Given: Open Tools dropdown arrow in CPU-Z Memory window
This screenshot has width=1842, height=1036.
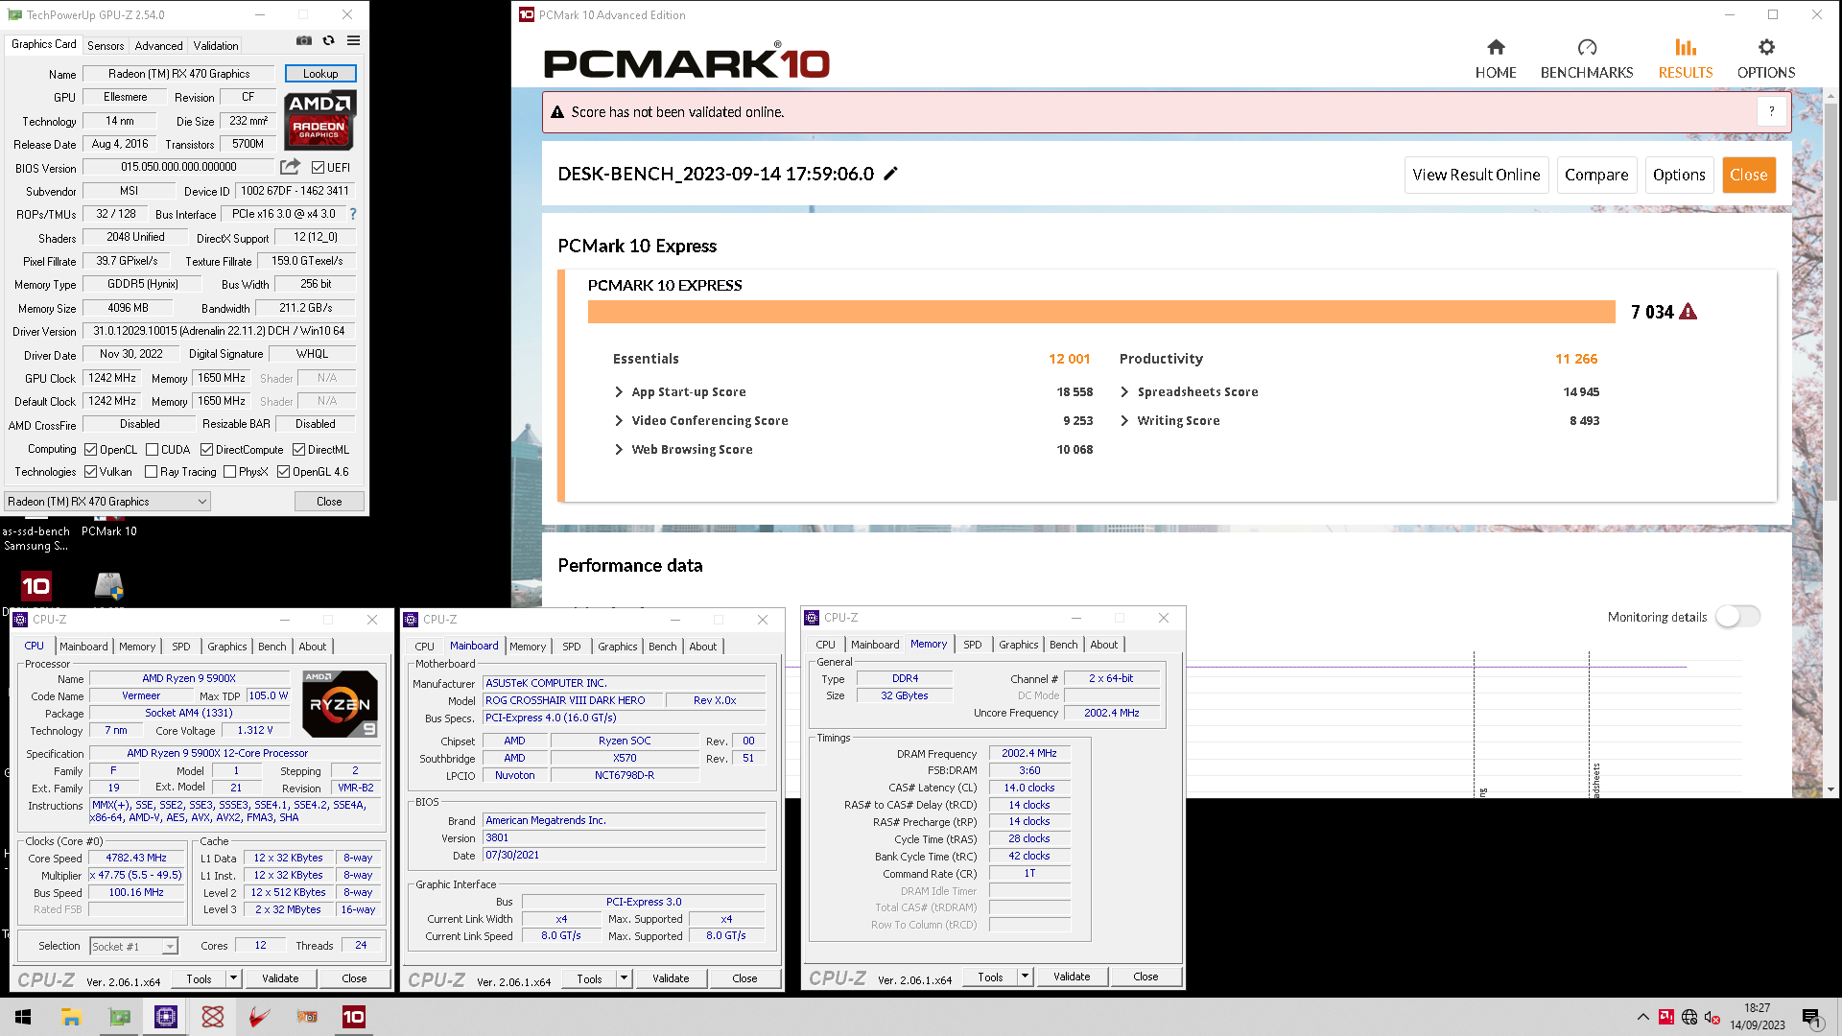Looking at the screenshot, I should click(1025, 977).
